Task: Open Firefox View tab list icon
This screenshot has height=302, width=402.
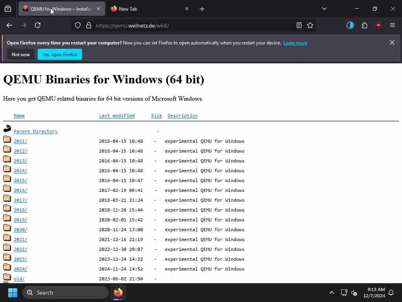Action: coord(8,9)
